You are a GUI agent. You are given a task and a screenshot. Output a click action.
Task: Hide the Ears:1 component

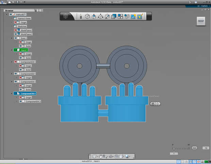point(16,38)
